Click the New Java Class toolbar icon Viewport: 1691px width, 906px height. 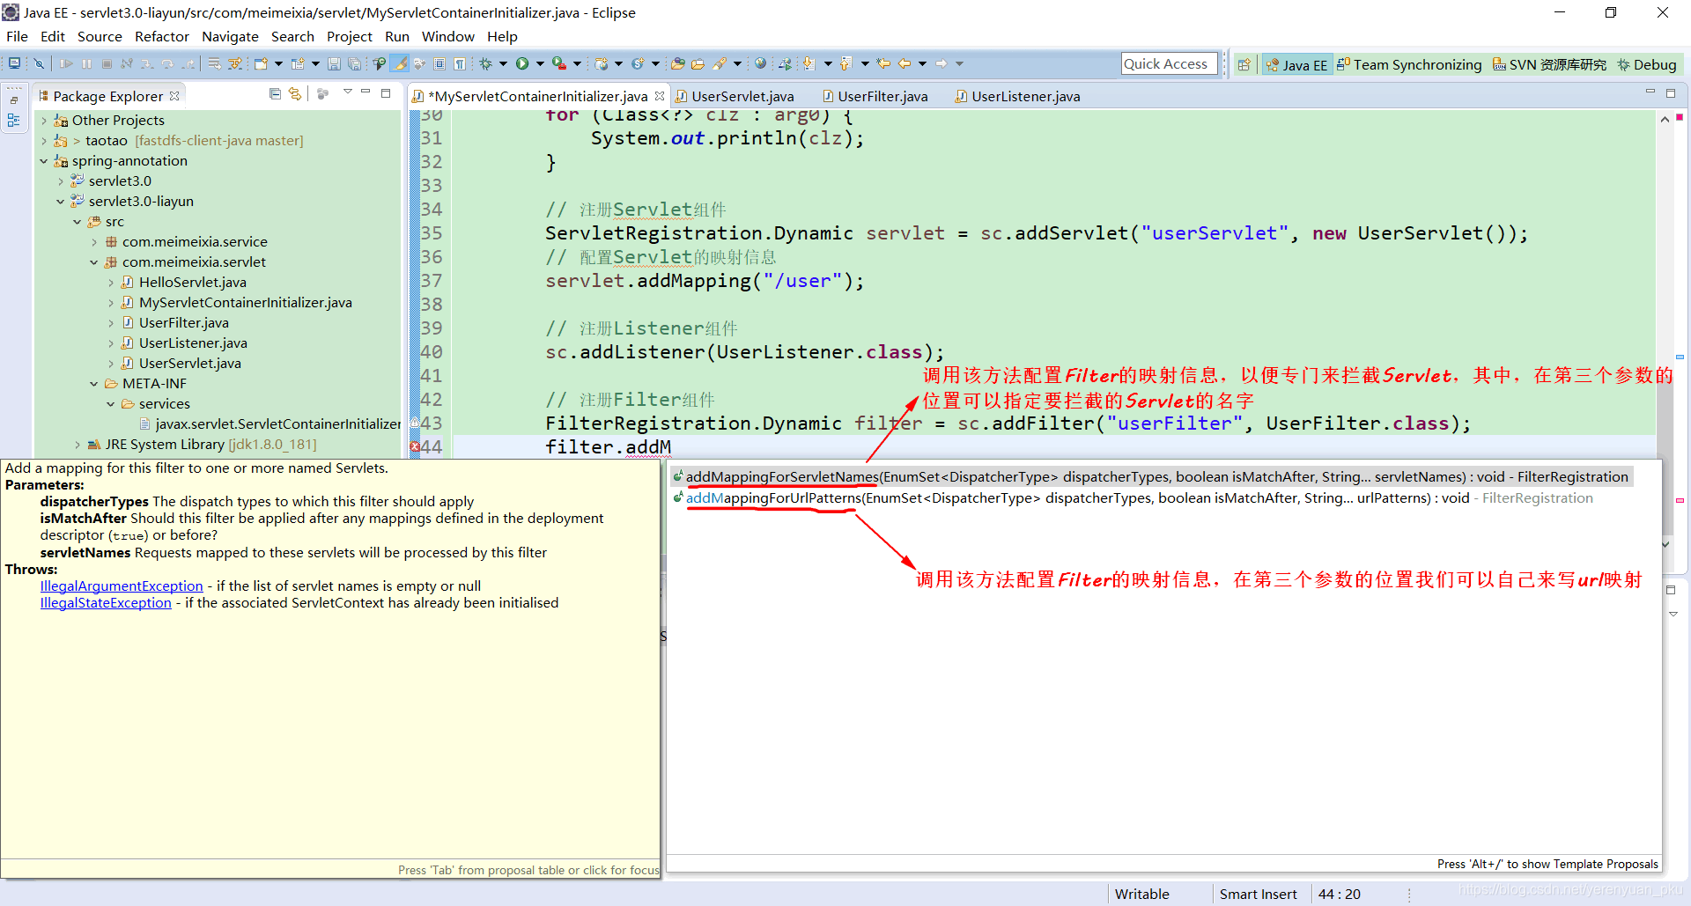[x=638, y=63]
